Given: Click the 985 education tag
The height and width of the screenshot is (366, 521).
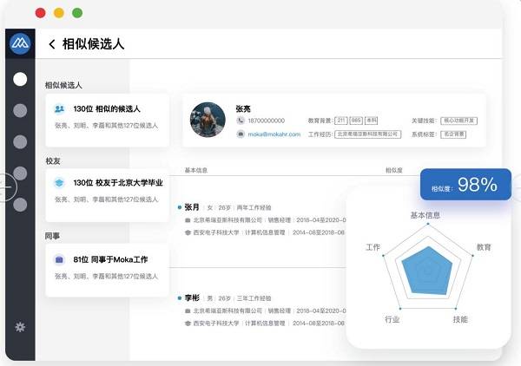Looking at the screenshot, I should pos(356,121).
